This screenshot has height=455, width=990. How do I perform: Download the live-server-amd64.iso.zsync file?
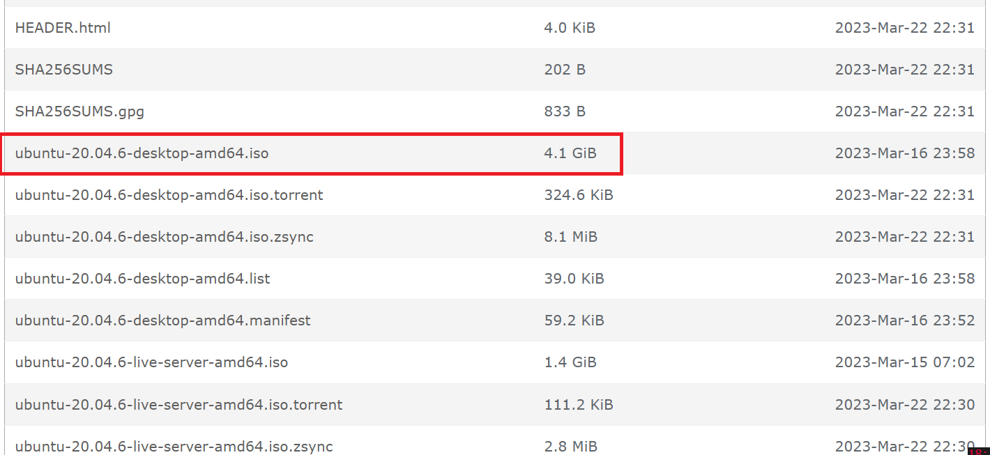[x=174, y=446]
